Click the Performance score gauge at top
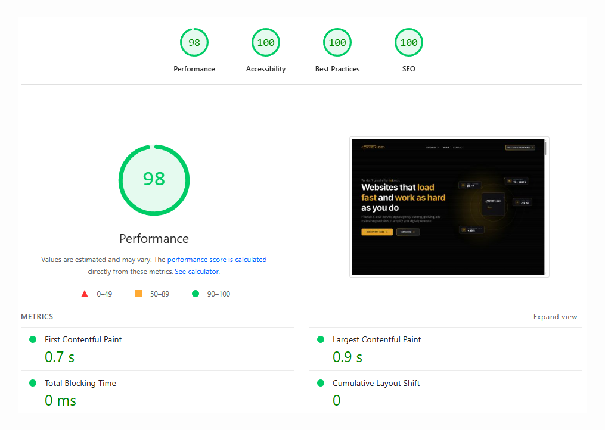 click(x=194, y=43)
